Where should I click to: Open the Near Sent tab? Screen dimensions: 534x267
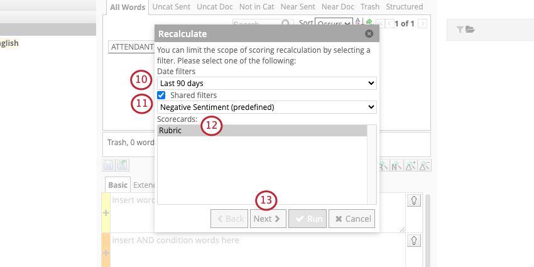[x=298, y=7]
